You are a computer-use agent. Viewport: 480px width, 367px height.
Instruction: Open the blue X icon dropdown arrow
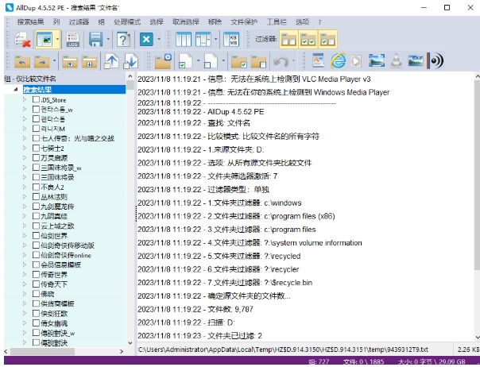click(x=159, y=39)
